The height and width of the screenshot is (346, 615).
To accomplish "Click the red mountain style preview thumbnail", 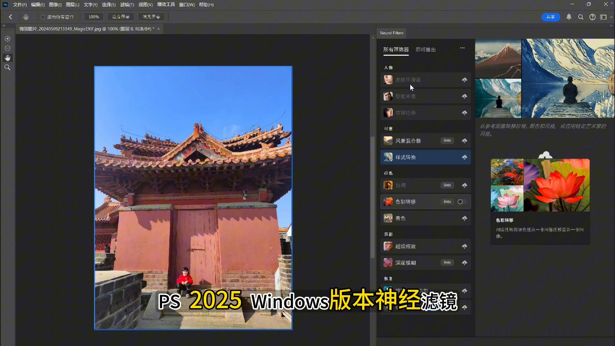I will pos(498,58).
